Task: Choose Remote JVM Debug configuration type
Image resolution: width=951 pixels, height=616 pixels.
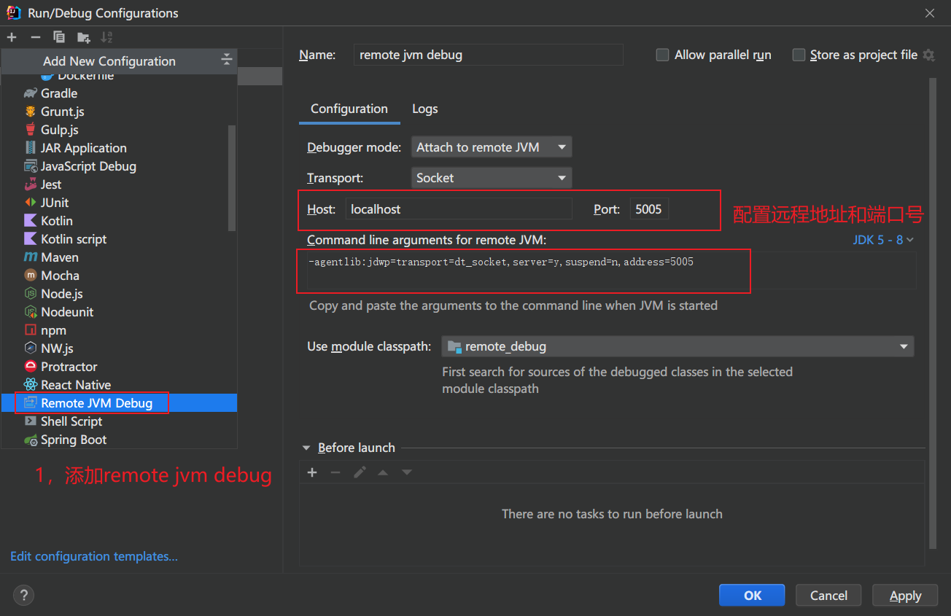Action: (119, 403)
